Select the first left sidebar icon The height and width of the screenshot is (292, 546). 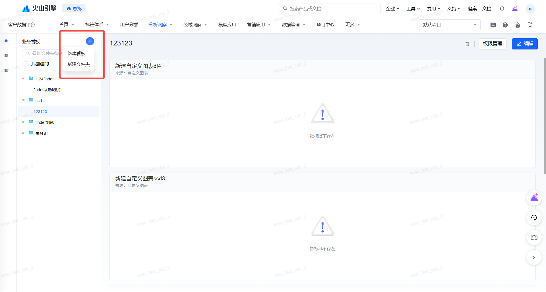coord(6,41)
